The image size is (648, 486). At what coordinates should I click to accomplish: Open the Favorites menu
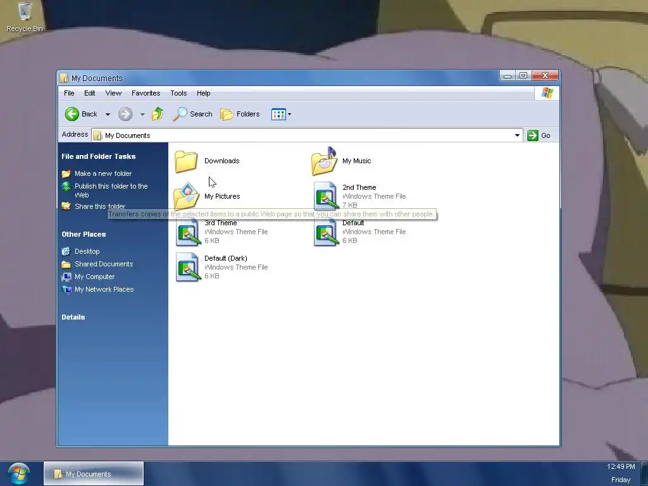pos(146,94)
